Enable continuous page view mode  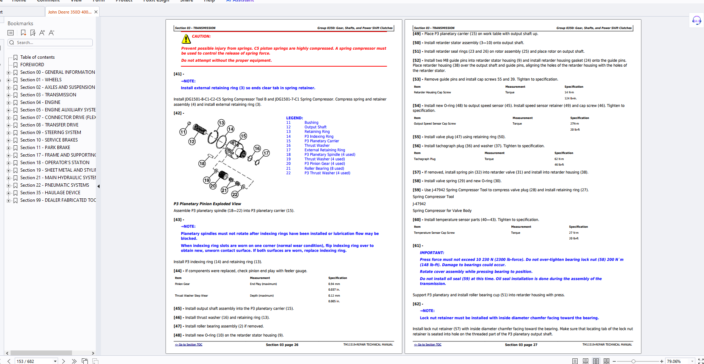585,361
